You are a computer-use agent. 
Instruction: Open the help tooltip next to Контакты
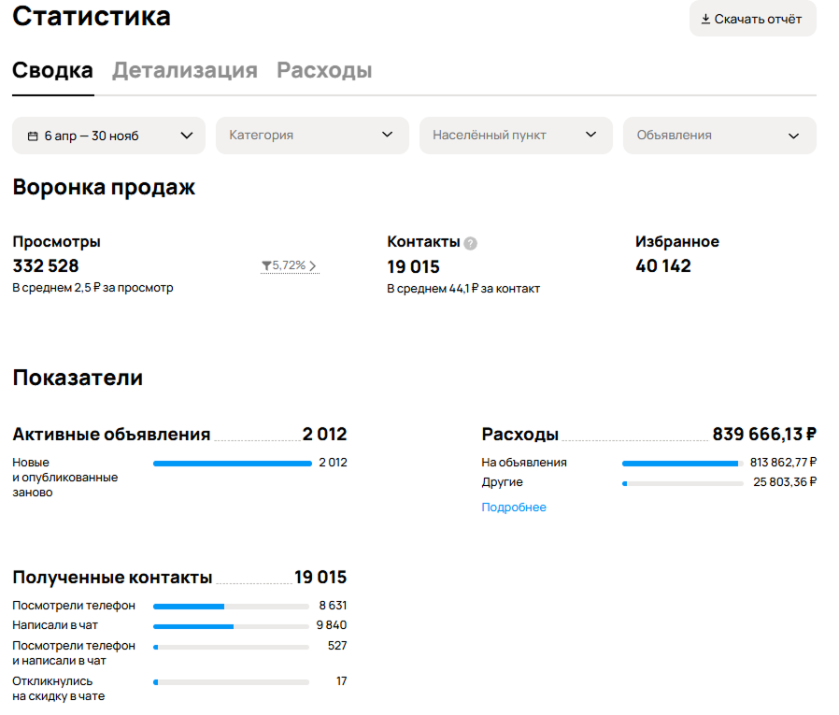point(468,241)
